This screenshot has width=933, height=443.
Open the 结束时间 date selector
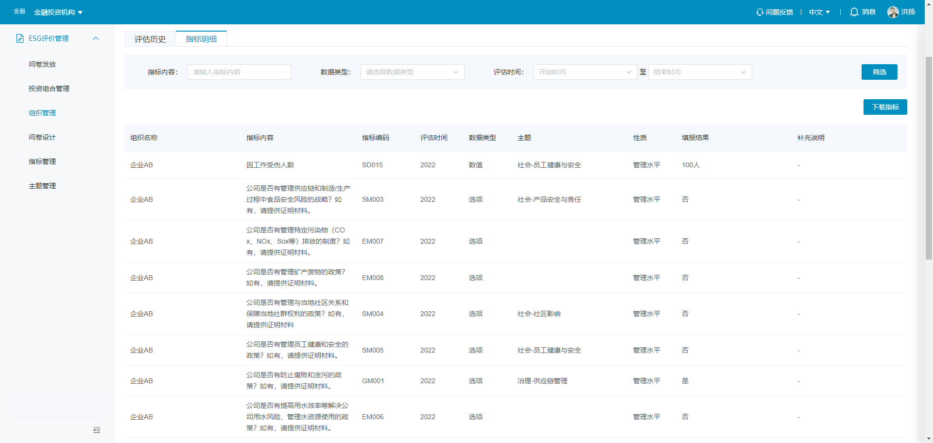pyautogui.click(x=700, y=72)
